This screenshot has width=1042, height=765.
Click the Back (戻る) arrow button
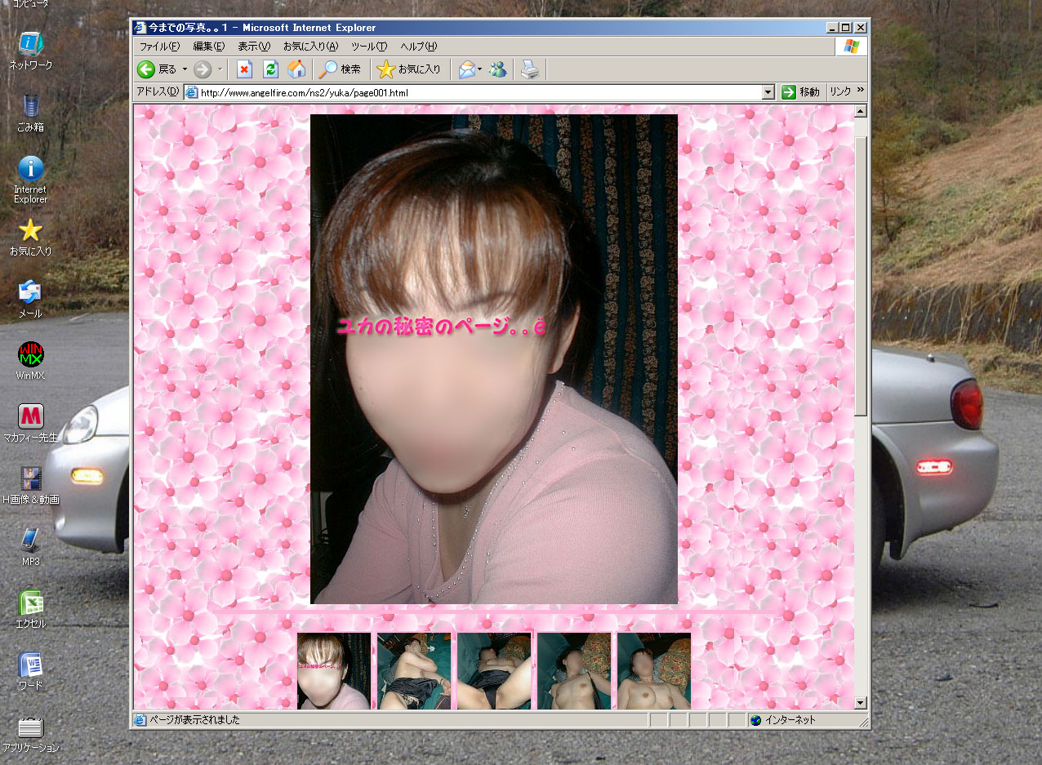(147, 69)
